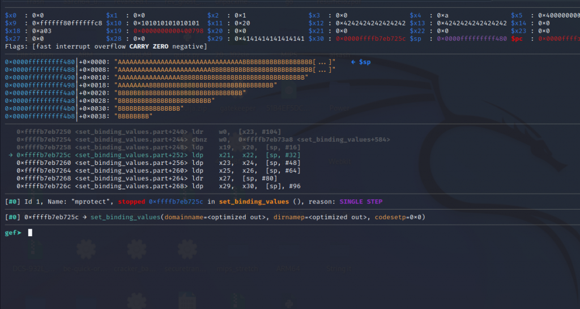Click the $x29 value 0x4141414141414141
Image resolution: width=580 pixels, height=309 pixels.
(x=271, y=39)
